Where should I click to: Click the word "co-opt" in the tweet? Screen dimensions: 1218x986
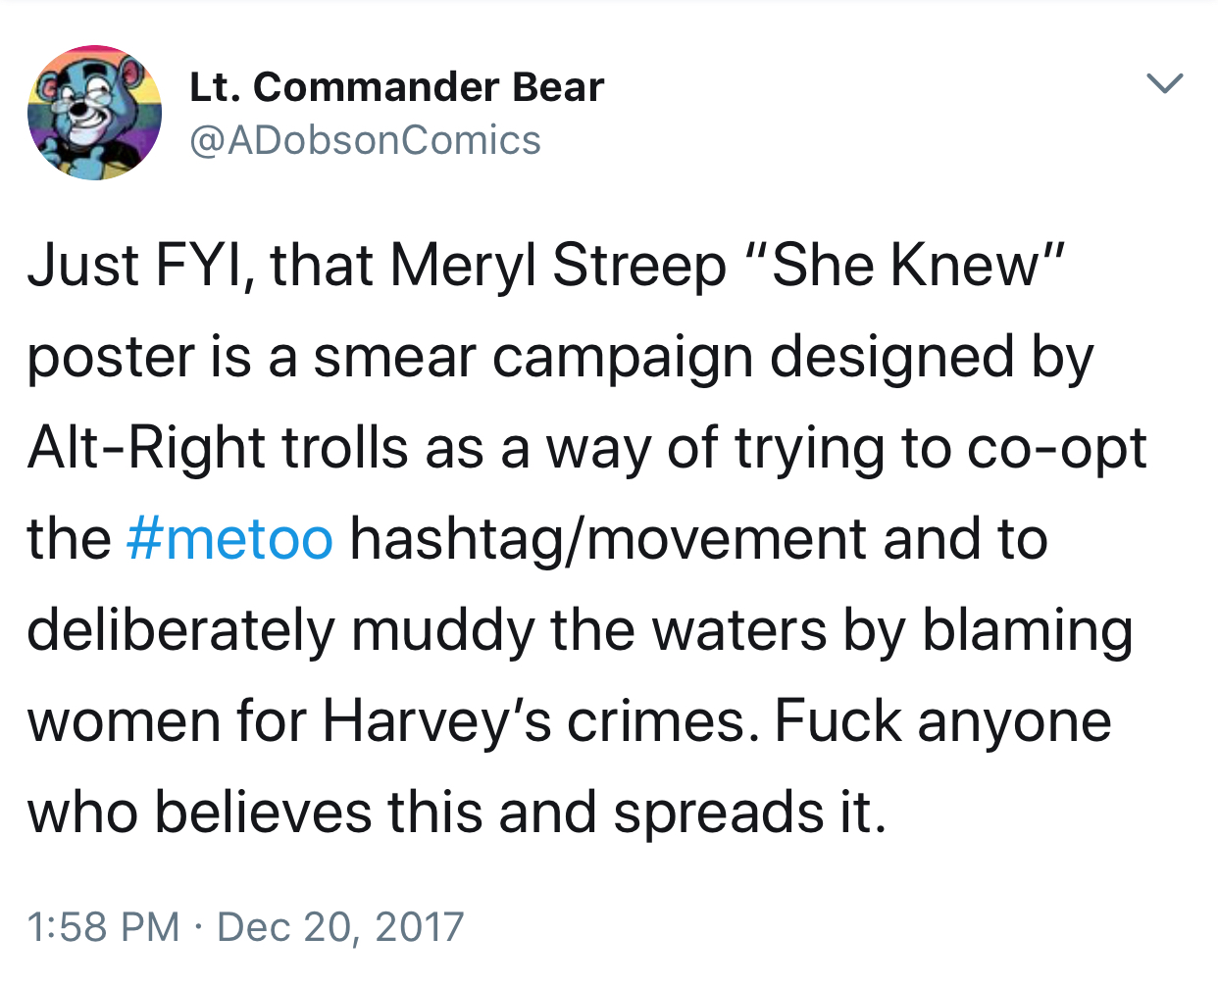click(1056, 448)
